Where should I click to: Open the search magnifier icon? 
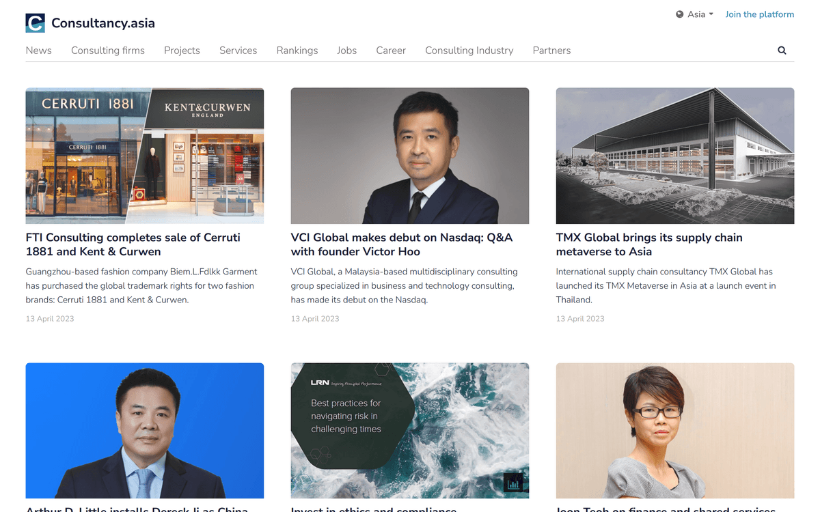point(782,51)
